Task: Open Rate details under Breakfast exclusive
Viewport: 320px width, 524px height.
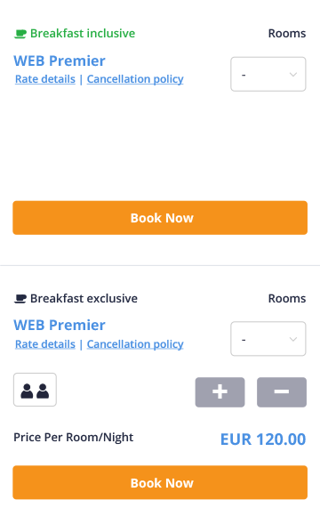Action: (45, 344)
